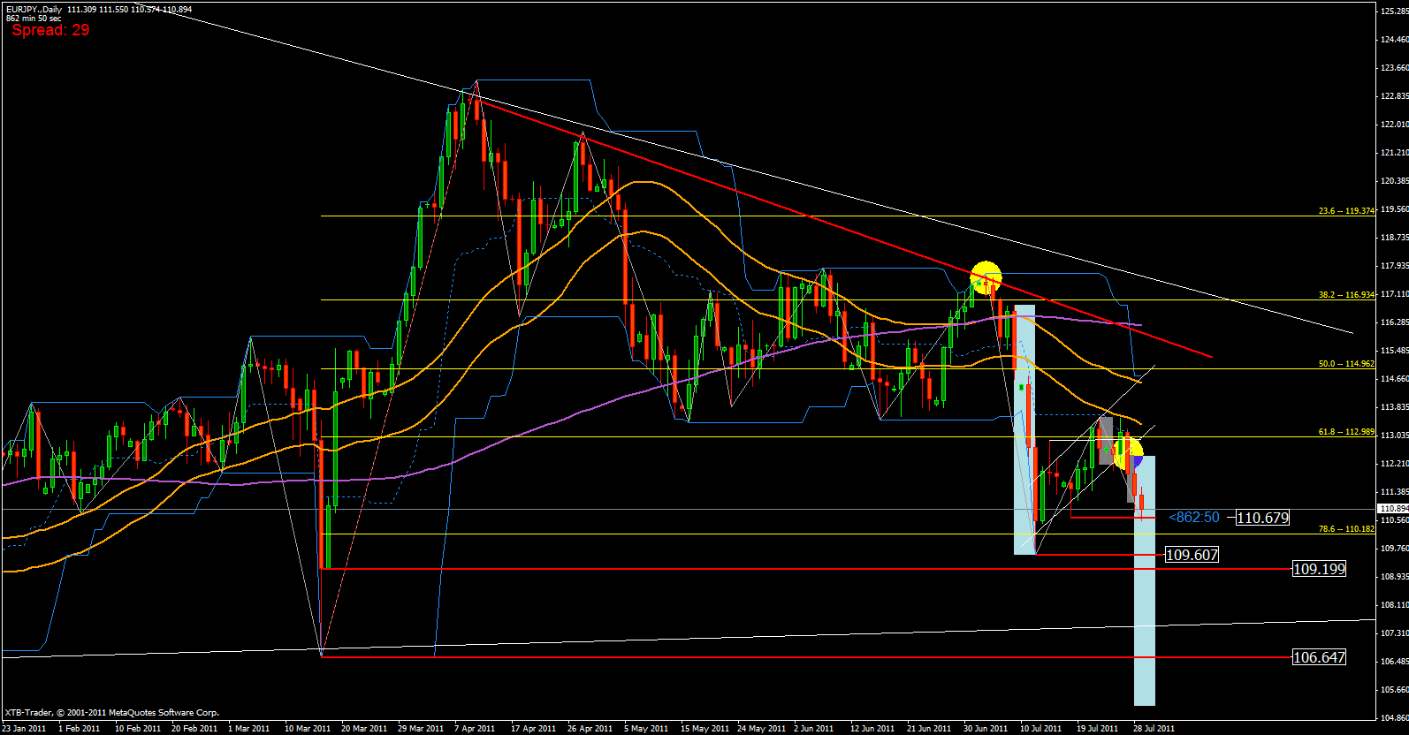Click the 28 Jul 2011 date label
The image size is (1409, 735).
(1154, 729)
